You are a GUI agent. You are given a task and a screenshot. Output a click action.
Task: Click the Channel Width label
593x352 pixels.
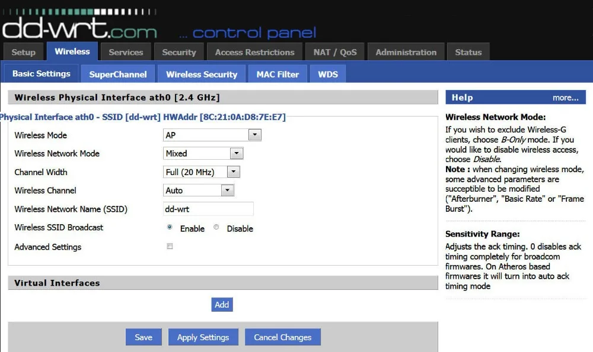41,172
